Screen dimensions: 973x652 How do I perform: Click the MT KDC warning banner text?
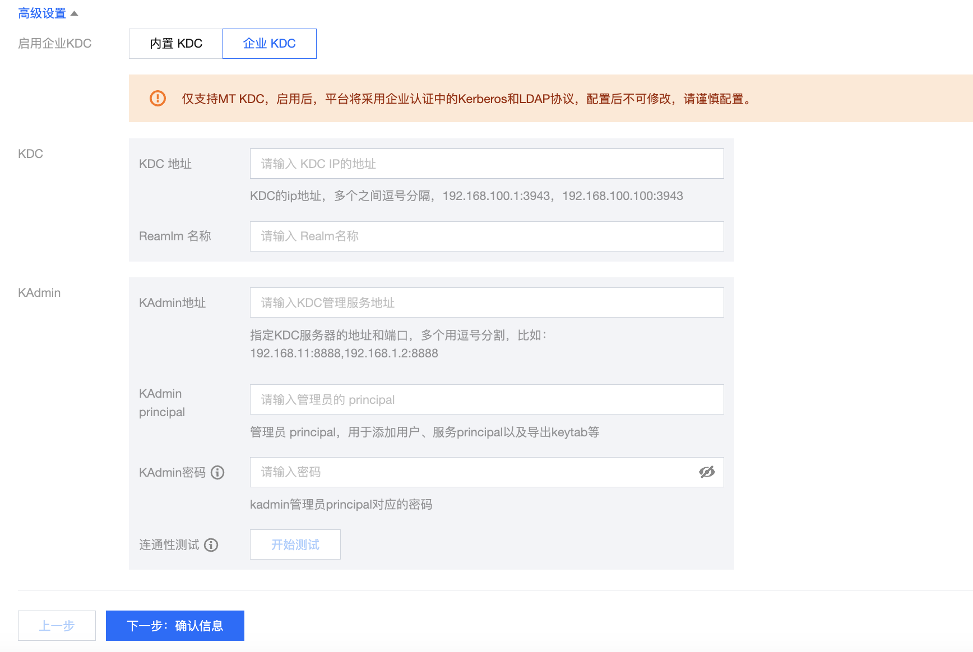[467, 99]
